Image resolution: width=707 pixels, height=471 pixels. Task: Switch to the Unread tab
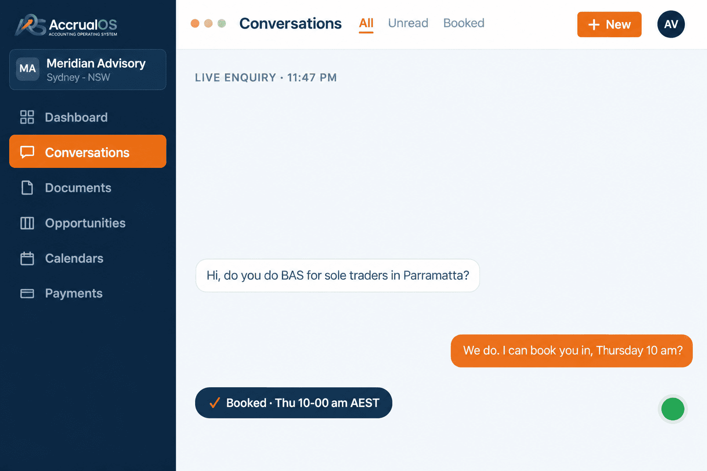pyautogui.click(x=408, y=23)
